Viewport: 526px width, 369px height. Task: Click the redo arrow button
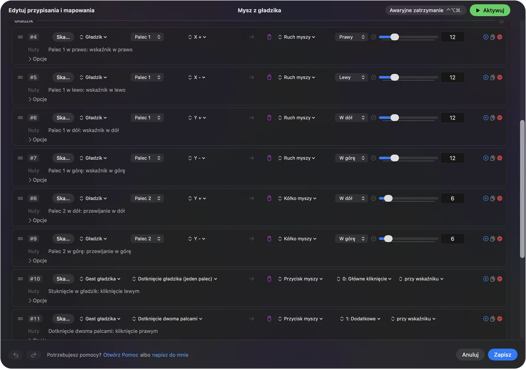pyautogui.click(x=33, y=355)
